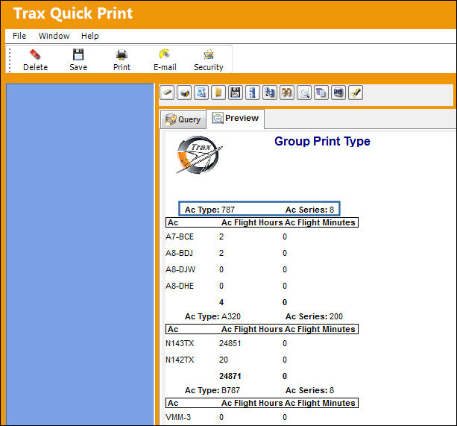Open the Help menu
The image size is (457, 426).
coord(89,36)
